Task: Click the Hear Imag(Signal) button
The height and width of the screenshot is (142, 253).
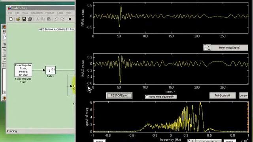Action: [230, 48]
